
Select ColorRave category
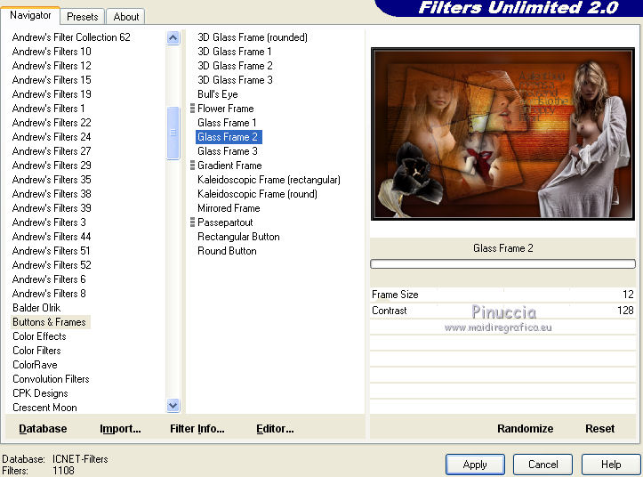(x=35, y=365)
